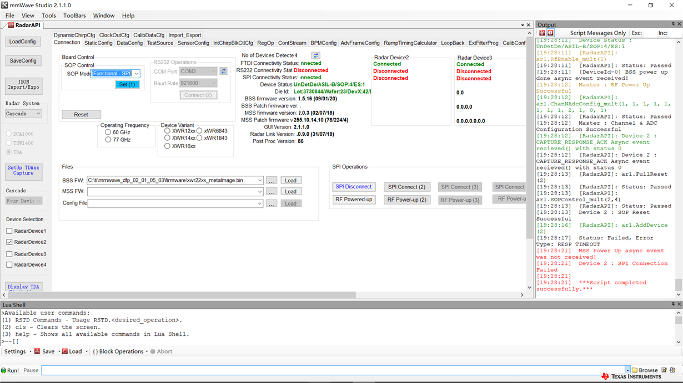
Task: Click the Browse icon at the bottom
Action: pyautogui.click(x=634, y=370)
